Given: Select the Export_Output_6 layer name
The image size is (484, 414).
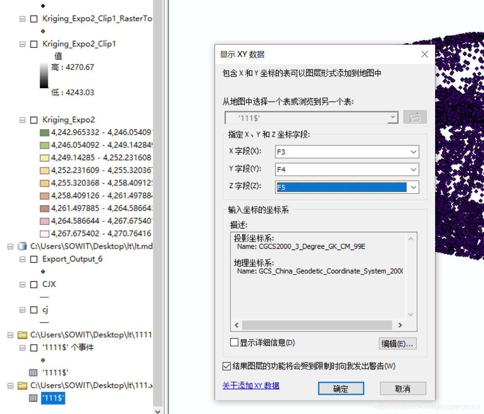Looking at the screenshot, I should coord(72,259).
